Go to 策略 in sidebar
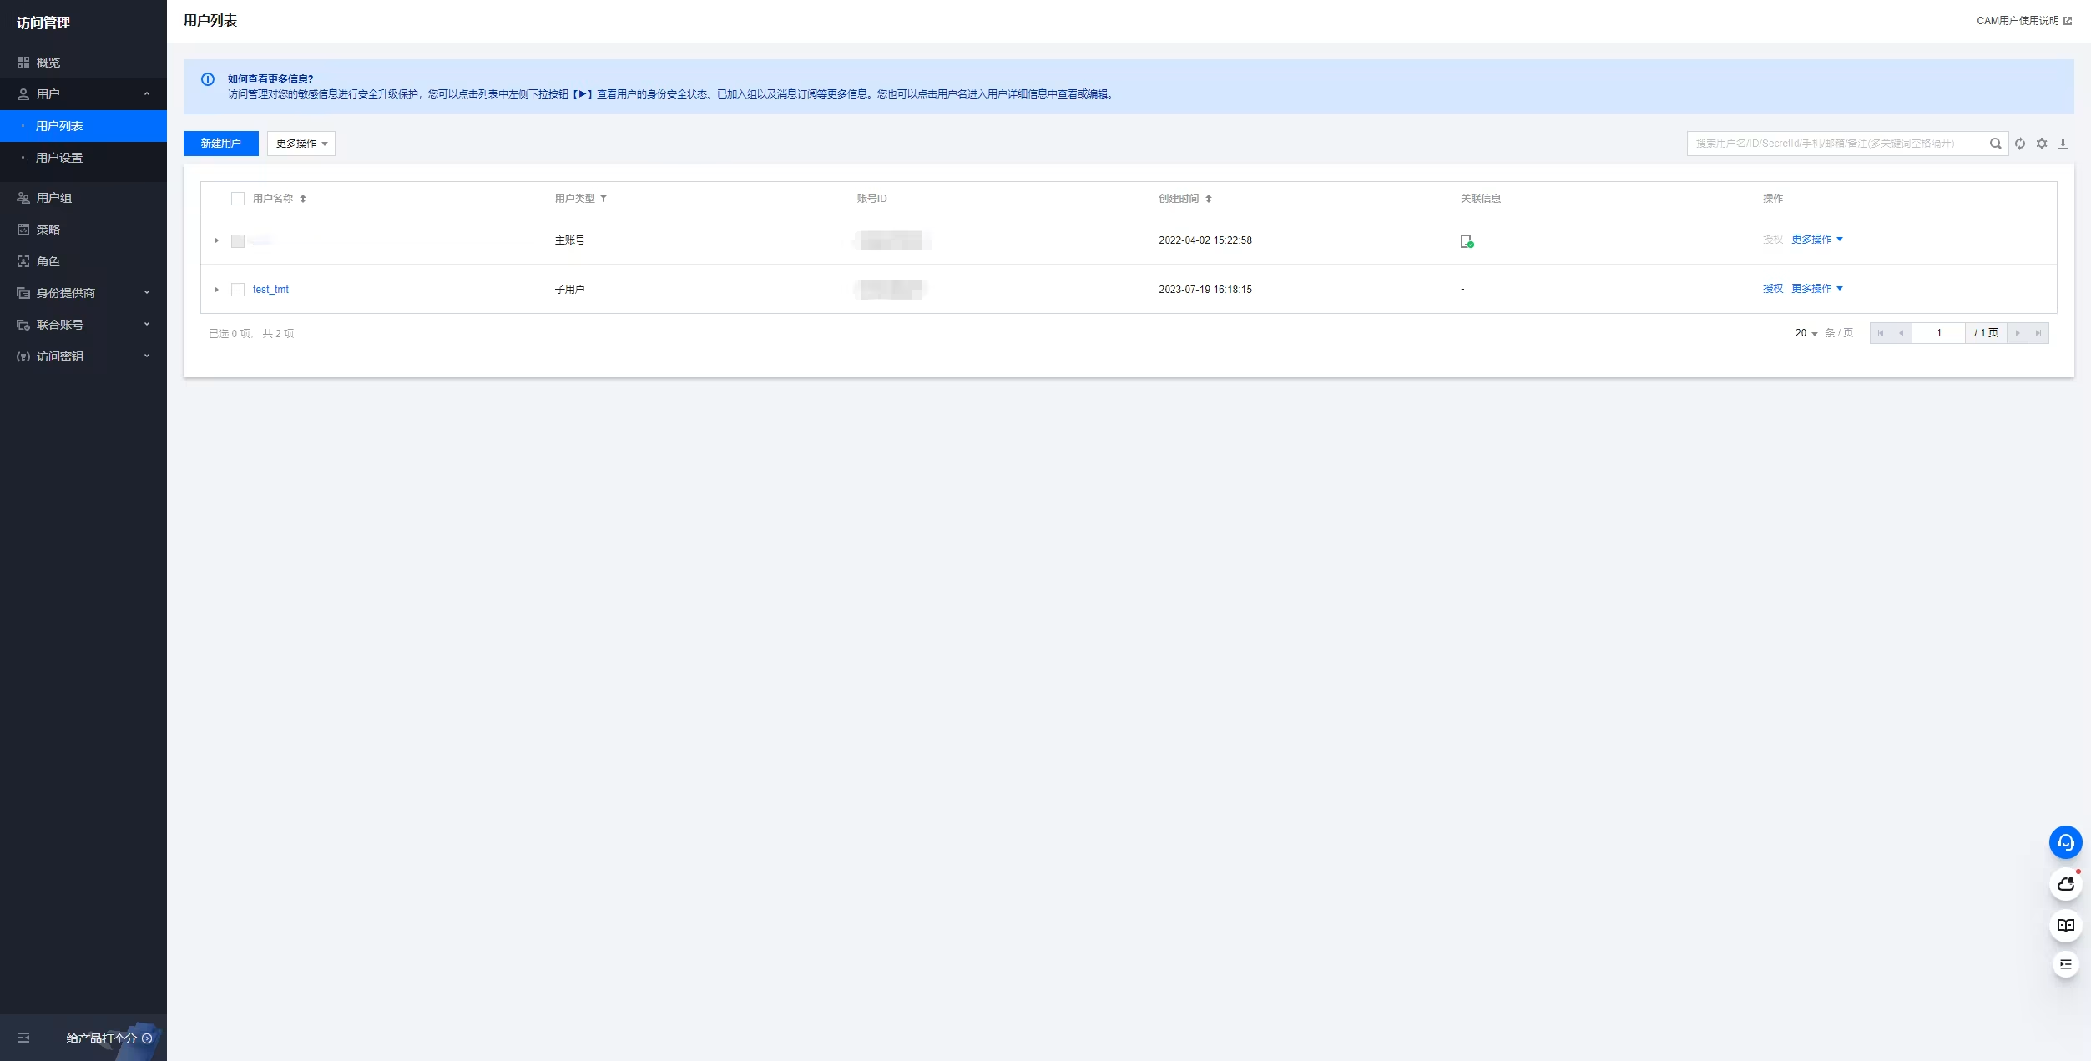The height and width of the screenshot is (1061, 2091). coord(48,230)
